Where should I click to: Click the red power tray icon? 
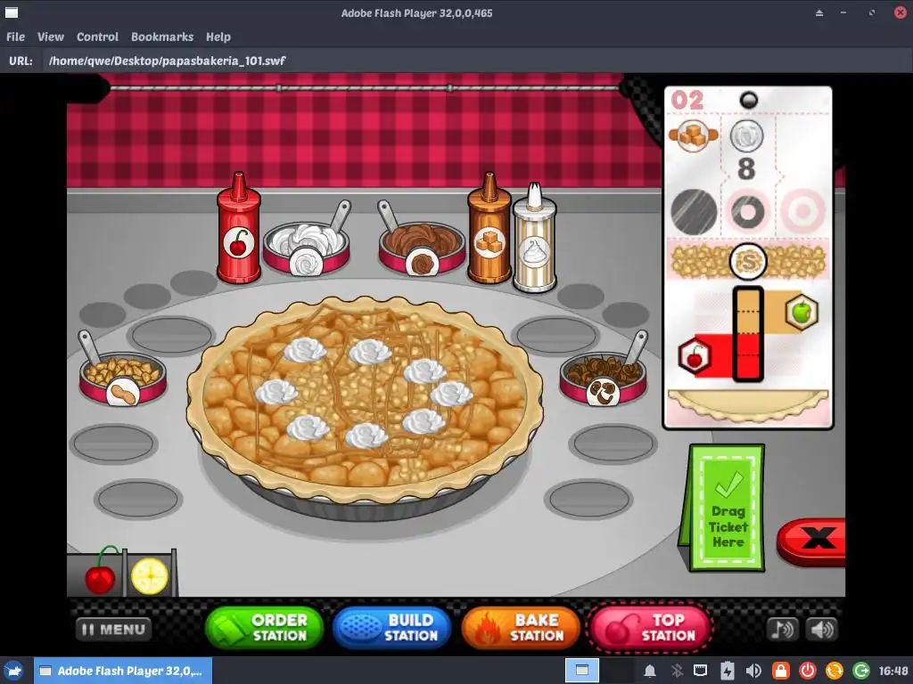[x=808, y=672]
